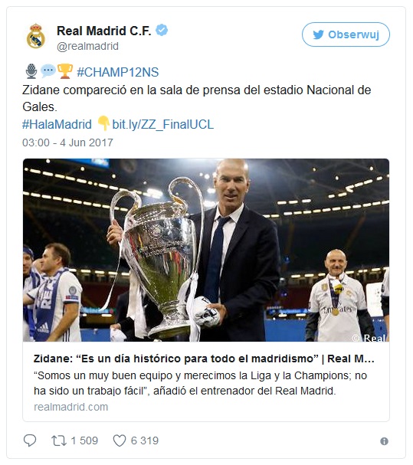Open the @realmadrid handle

88,46
